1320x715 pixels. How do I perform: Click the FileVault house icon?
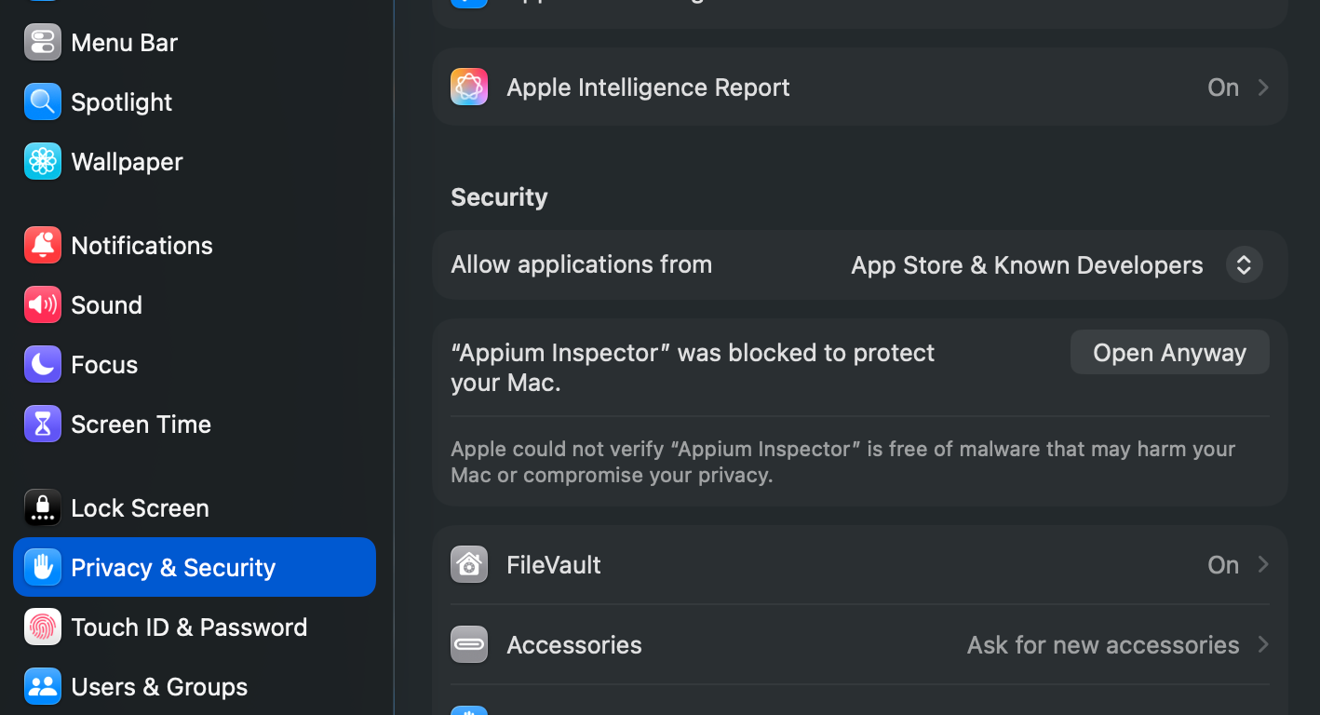pyautogui.click(x=469, y=565)
